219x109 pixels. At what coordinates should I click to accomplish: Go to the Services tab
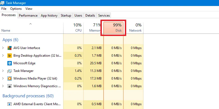[104, 16]
